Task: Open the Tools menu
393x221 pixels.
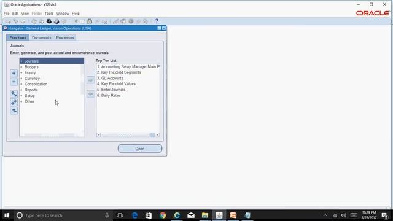Action: [49, 14]
